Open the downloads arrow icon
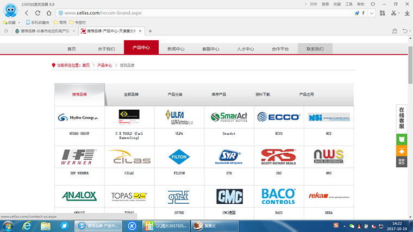413x232 pixels. click(x=407, y=13)
